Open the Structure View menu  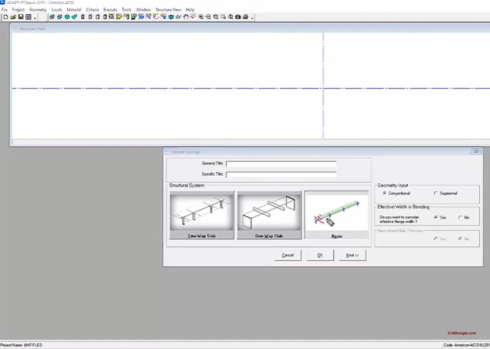tap(168, 10)
